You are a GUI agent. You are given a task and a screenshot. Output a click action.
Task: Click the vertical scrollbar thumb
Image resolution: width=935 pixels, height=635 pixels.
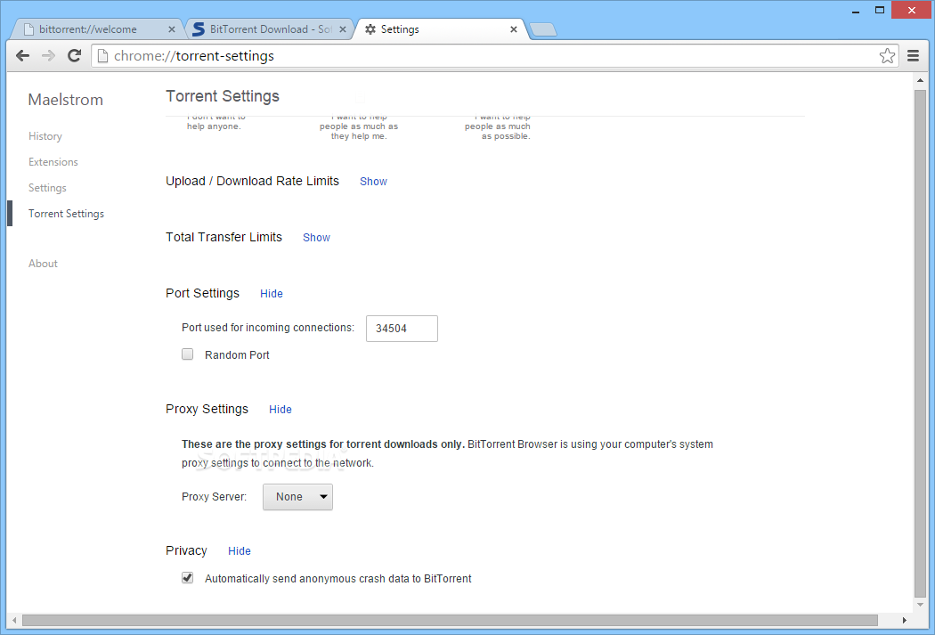tap(920, 343)
